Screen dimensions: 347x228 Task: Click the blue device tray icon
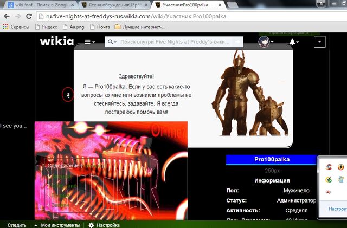tap(341, 179)
